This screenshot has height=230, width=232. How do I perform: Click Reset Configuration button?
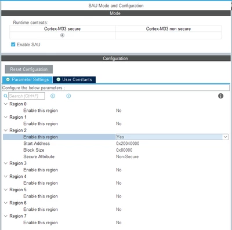point(29,69)
